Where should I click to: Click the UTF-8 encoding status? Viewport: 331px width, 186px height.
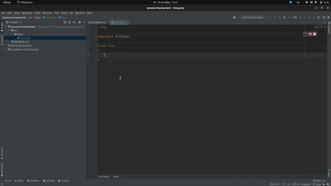(295, 184)
